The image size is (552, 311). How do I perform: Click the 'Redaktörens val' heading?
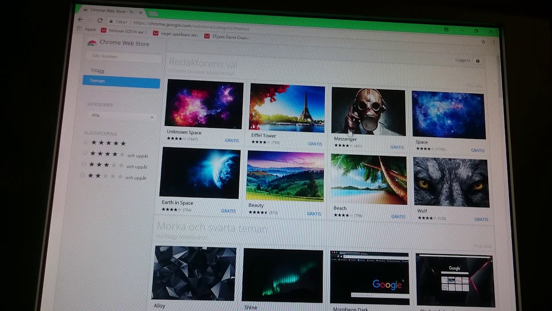203,64
